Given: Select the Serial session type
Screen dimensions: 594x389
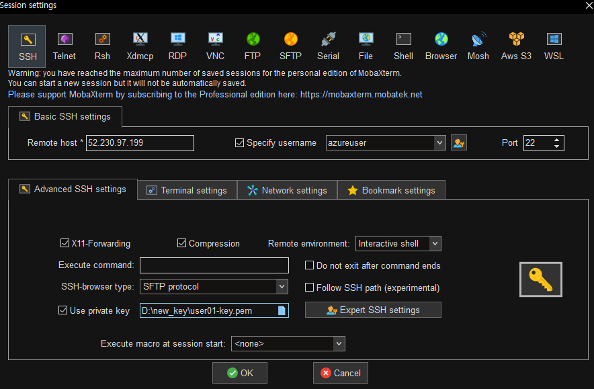Looking at the screenshot, I should point(328,46).
